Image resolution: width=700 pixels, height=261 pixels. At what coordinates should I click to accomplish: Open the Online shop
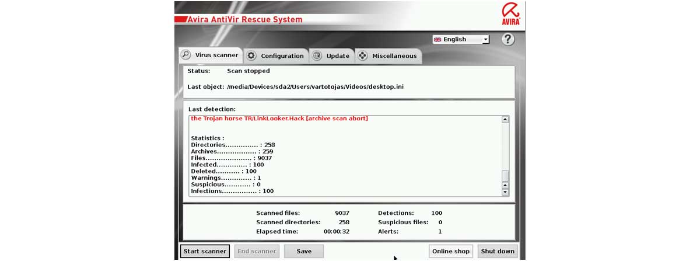point(450,251)
